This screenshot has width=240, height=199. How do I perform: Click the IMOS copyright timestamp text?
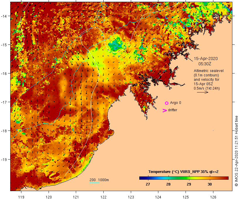[x=236, y=151]
